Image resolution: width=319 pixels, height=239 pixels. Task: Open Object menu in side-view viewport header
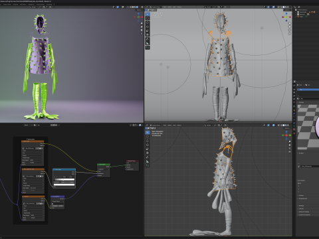coord(179,125)
